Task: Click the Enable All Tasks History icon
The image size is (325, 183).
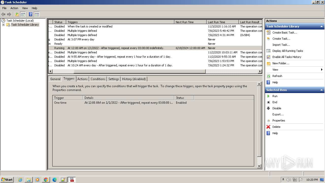Action: (268, 57)
